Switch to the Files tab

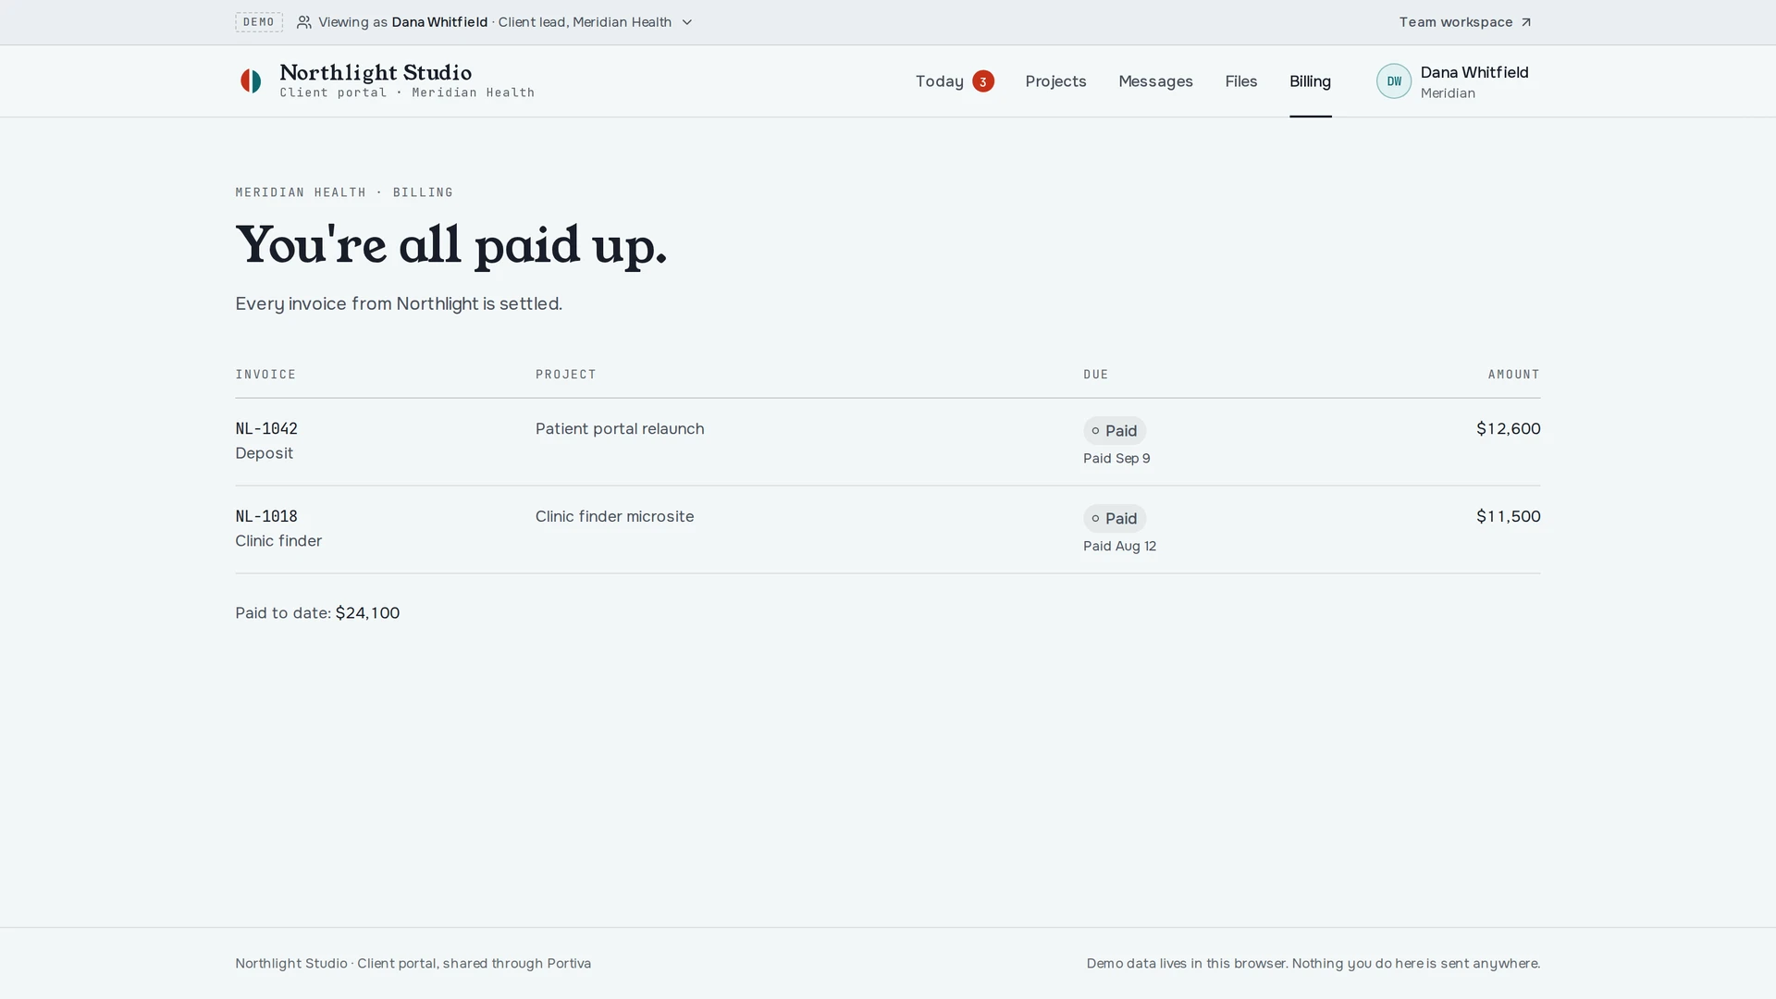click(x=1240, y=81)
